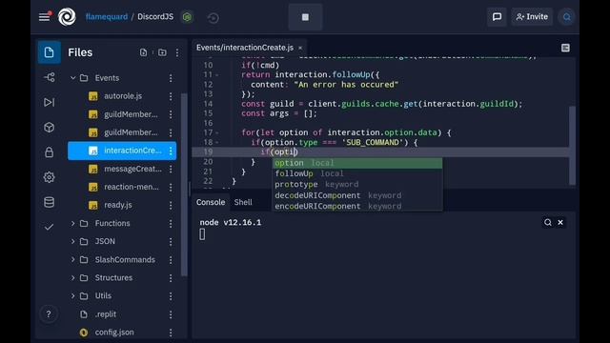
Task: Open options for autorole.js
Action: pos(171,96)
